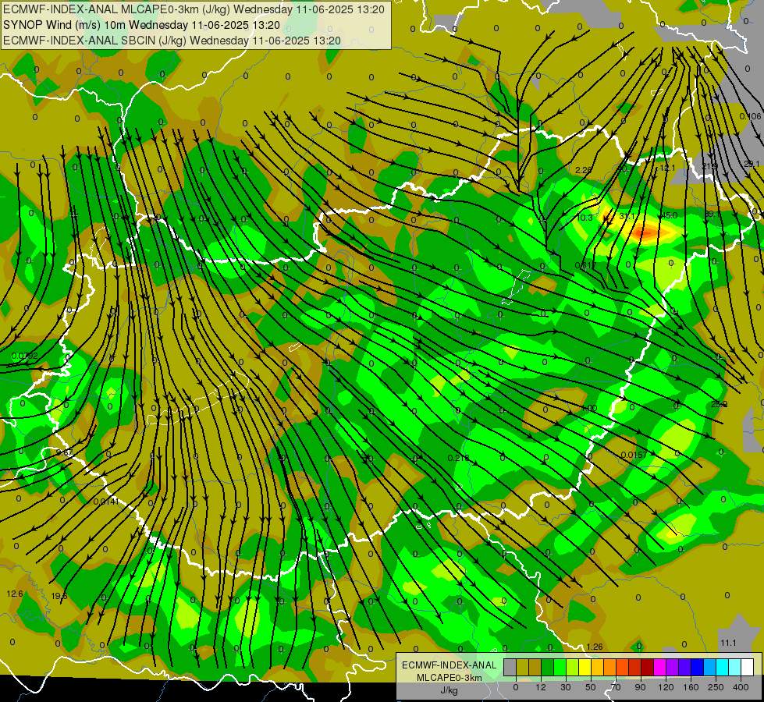
Task: Click the legend tick label 120
Action: [666, 687]
